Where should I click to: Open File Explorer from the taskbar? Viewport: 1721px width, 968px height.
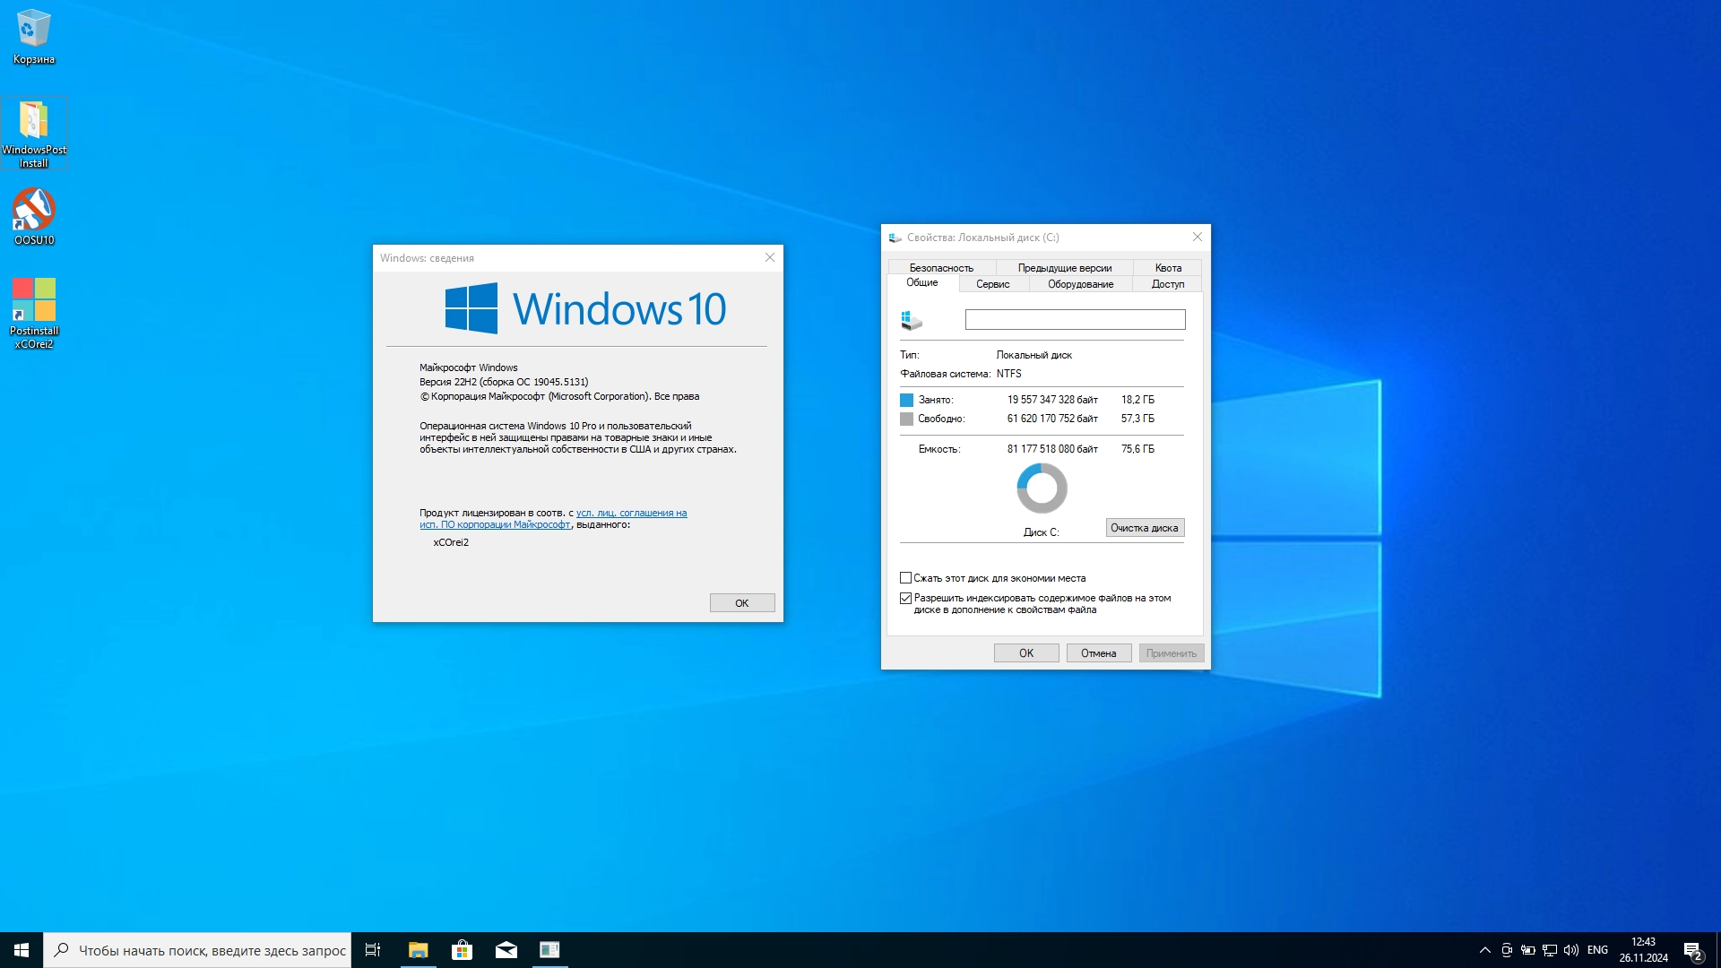tap(418, 950)
